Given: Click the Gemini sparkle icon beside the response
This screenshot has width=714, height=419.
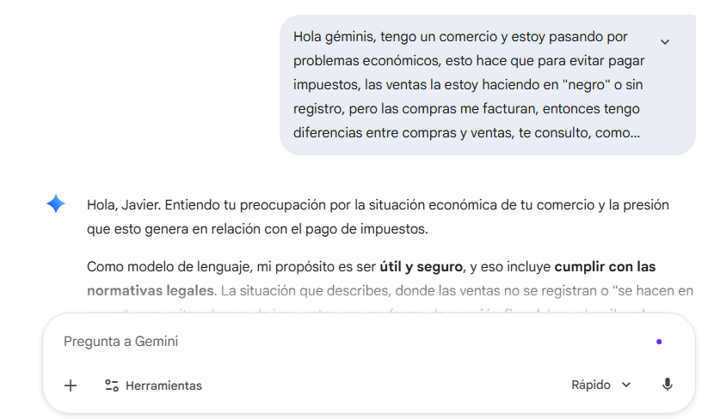Looking at the screenshot, I should point(56,204).
